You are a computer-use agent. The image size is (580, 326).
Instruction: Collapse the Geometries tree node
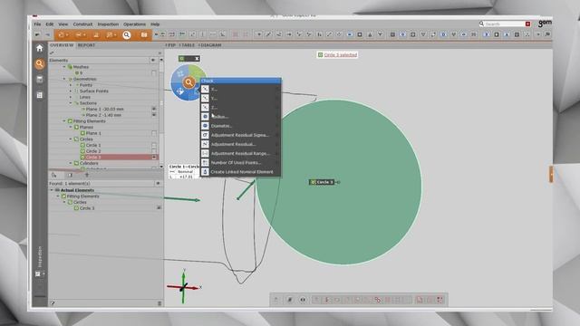point(64,79)
